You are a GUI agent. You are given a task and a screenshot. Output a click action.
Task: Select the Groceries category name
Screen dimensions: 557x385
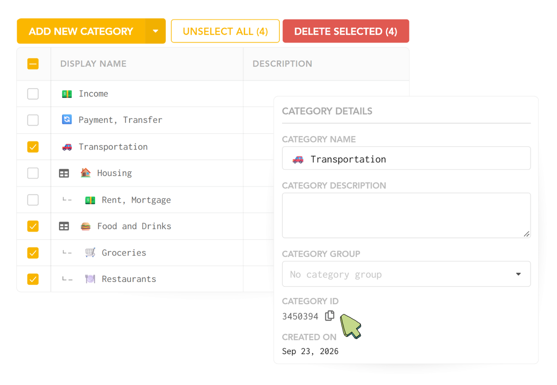click(x=124, y=253)
